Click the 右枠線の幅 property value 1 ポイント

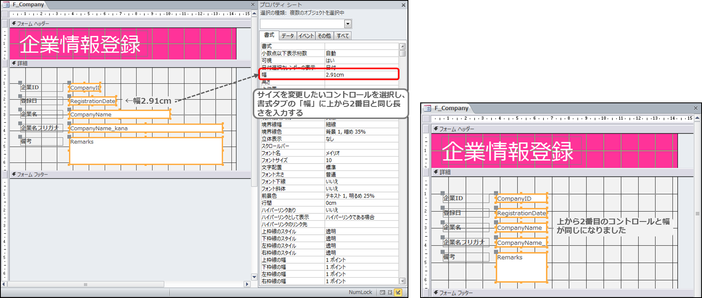pyautogui.click(x=361, y=281)
